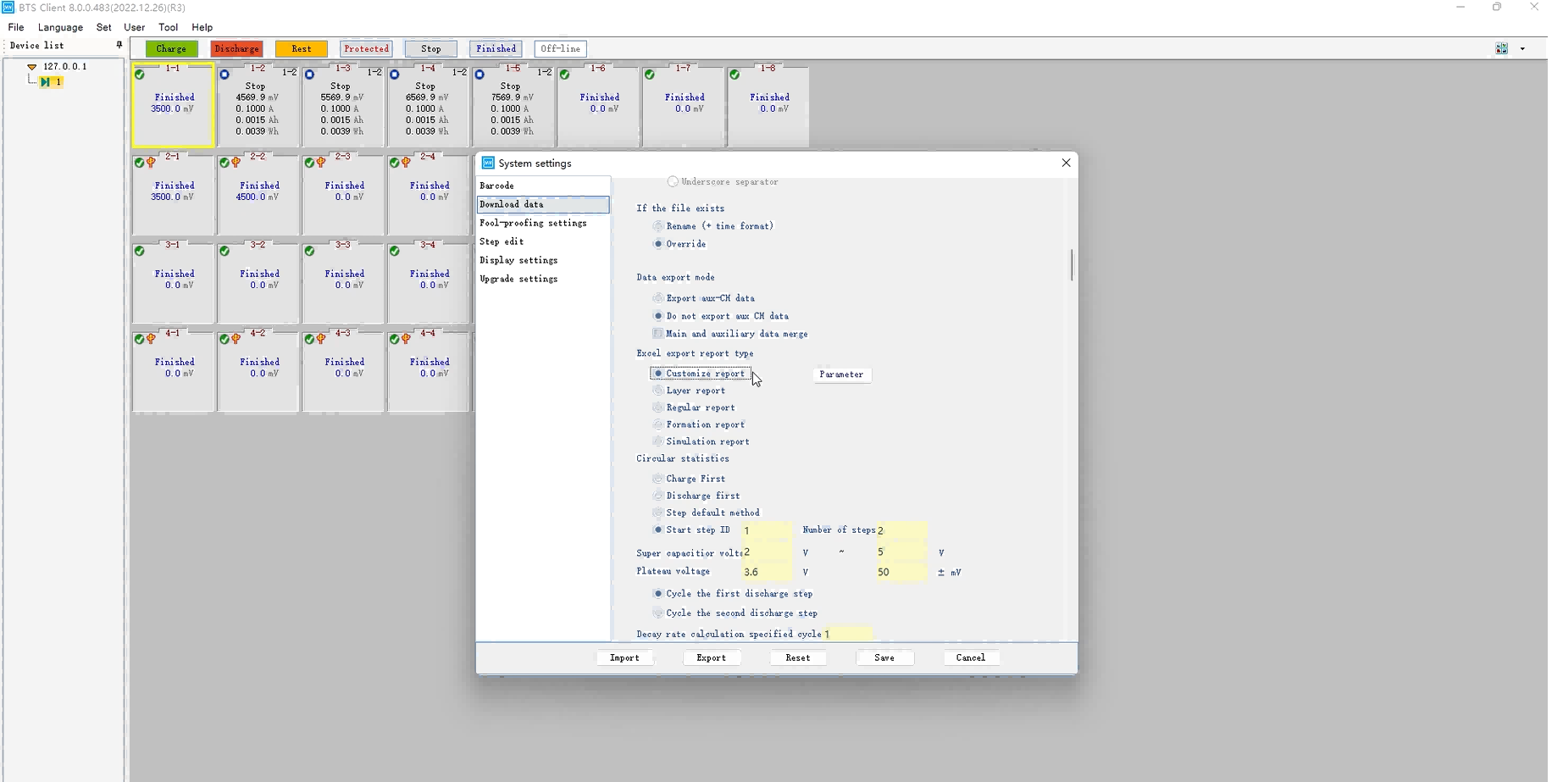Click the orange thermometer icon on channel 4-1
This screenshot has height=782, width=1563.
[151, 339]
